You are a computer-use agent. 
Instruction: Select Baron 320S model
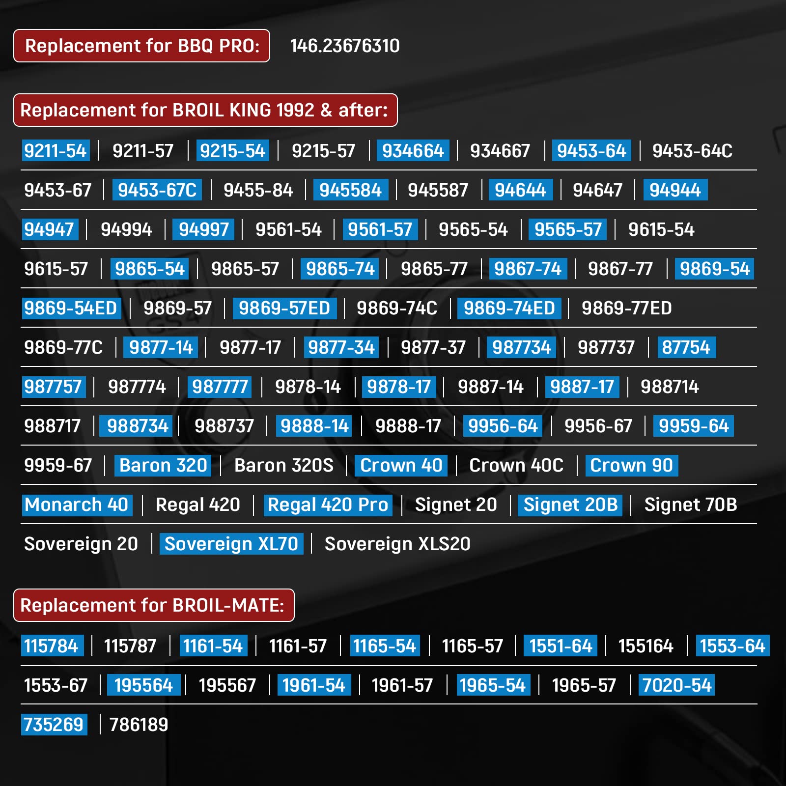284,465
